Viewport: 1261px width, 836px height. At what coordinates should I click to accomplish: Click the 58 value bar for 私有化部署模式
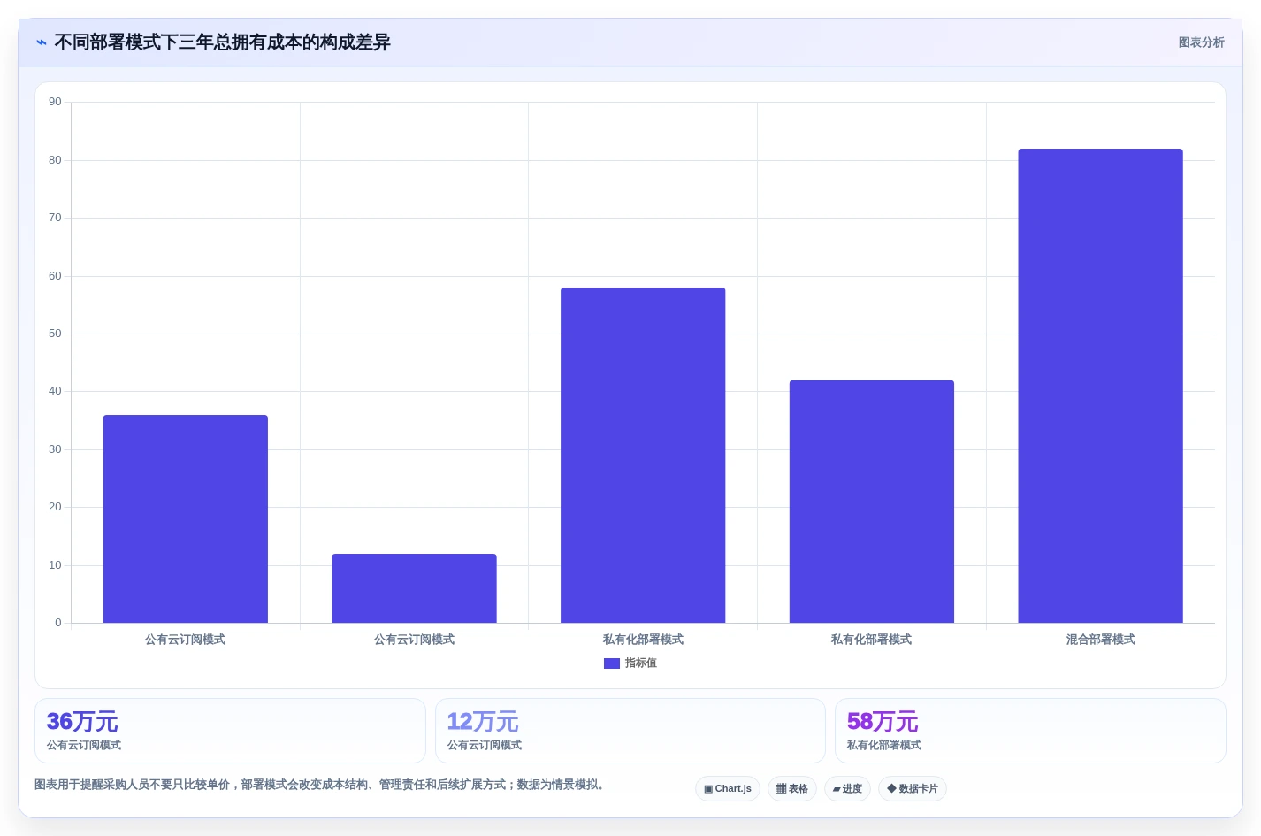[643, 456]
